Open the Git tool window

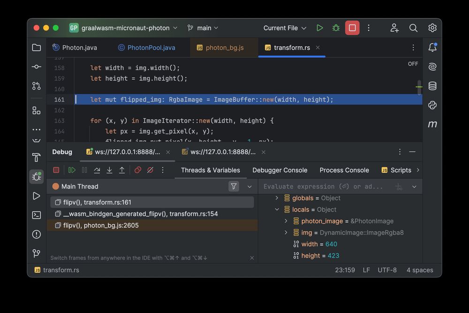tap(37, 253)
